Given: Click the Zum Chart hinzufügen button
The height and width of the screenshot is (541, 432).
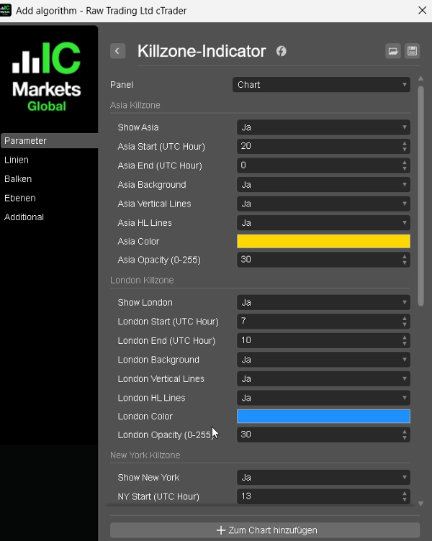Looking at the screenshot, I should (265, 530).
